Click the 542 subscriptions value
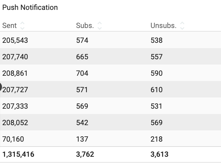This screenshot has height=164, width=221. [x=82, y=123]
